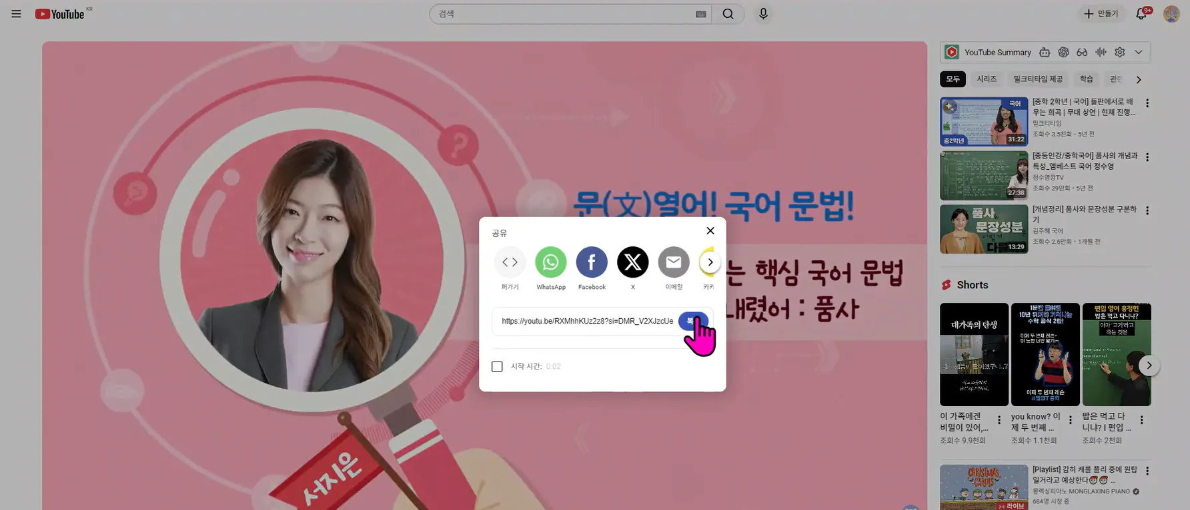The image size is (1190, 510).
Task: Click channel name 정수영강TV
Action: [x=1048, y=178]
